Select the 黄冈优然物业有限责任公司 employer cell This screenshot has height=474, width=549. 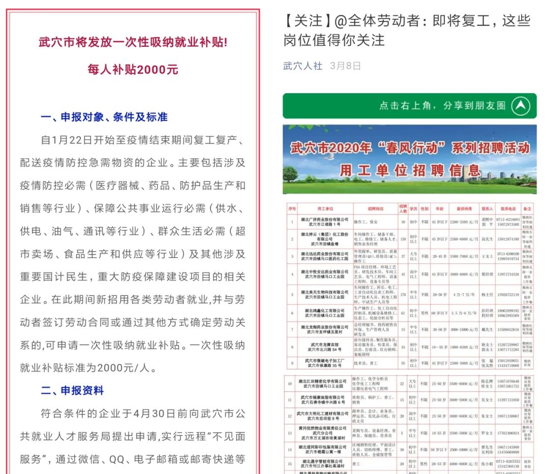[322, 433]
